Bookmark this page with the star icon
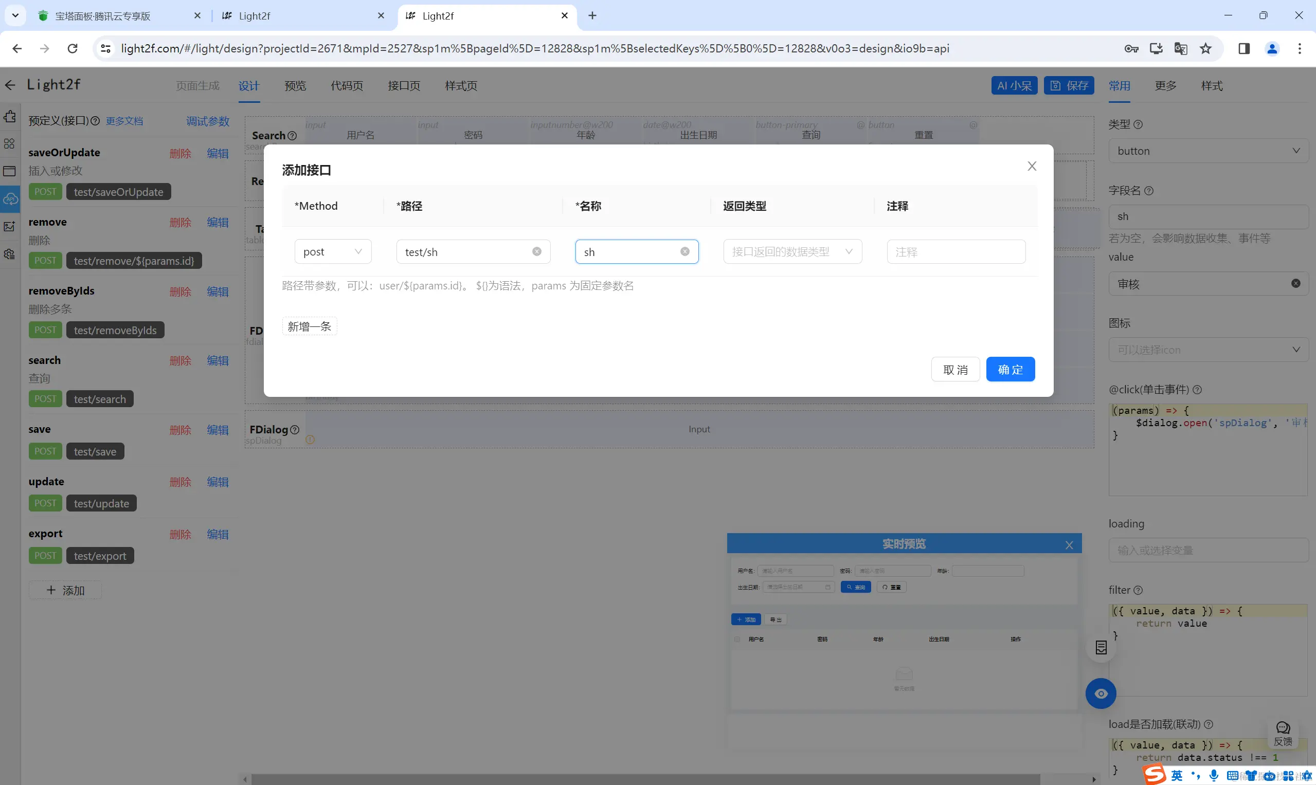This screenshot has height=785, width=1316. click(x=1205, y=49)
